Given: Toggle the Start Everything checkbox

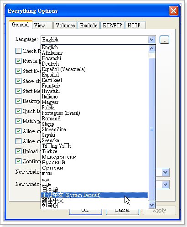Looking at the screenshot, I should click(18, 71).
